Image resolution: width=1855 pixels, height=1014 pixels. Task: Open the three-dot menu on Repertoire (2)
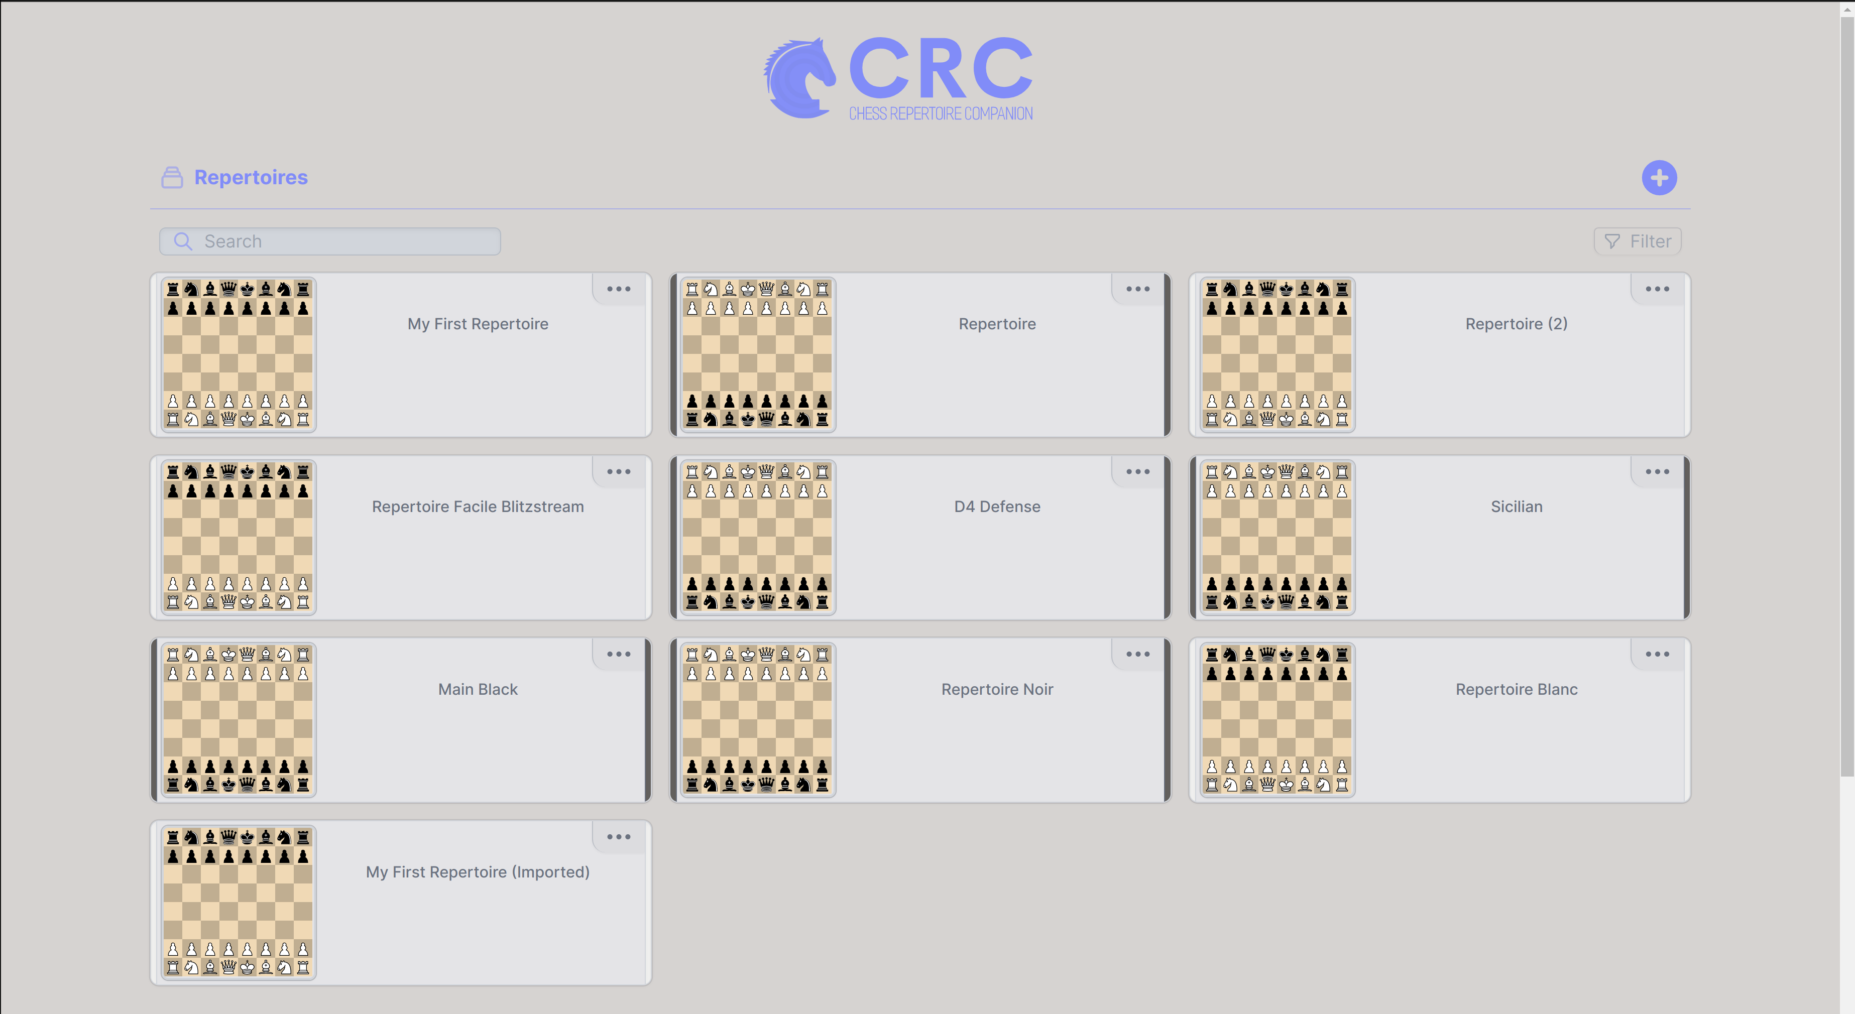click(x=1657, y=289)
